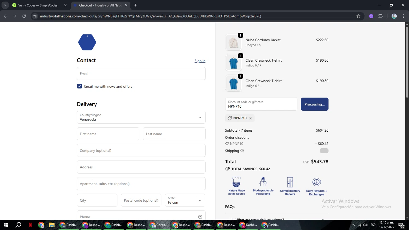Click the Address field

pyautogui.click(x=141, y=167)
